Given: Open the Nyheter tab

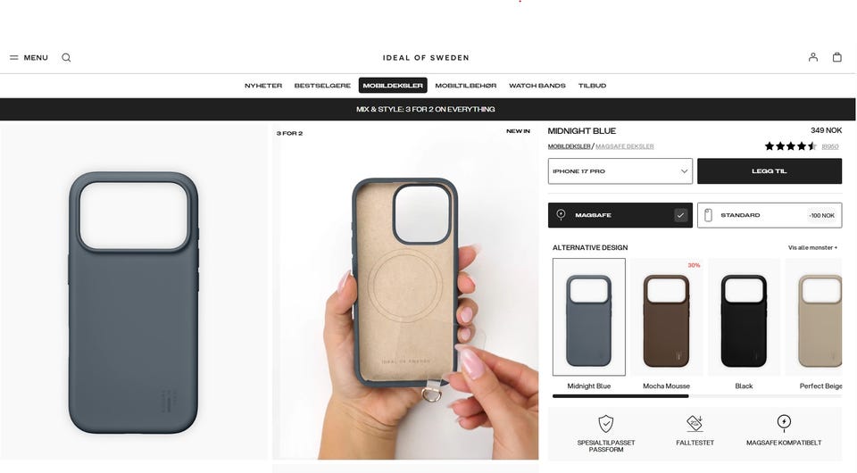Looking at the screenshot, I should 262,85.
